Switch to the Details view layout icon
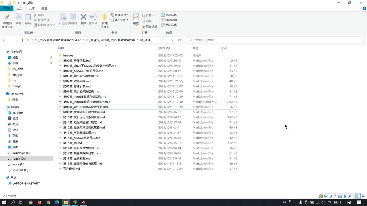This screenshot has height=206, width=367. point(358,196)
